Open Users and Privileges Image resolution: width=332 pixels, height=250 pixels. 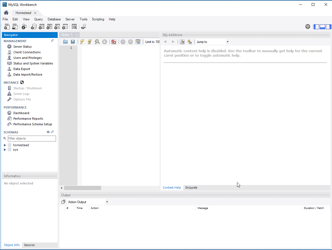[x=28, y=58]
